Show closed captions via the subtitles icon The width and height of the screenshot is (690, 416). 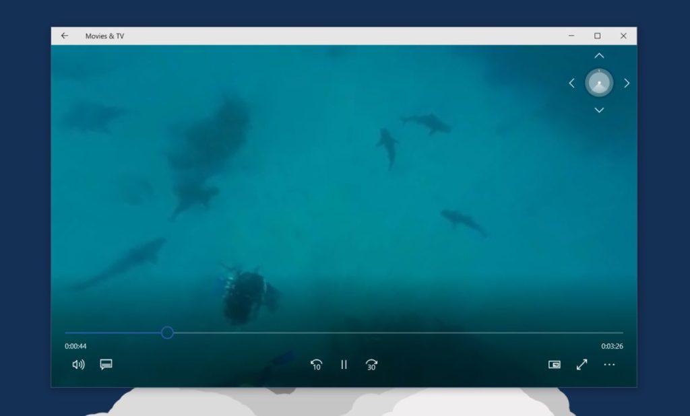tap(105, 364)
